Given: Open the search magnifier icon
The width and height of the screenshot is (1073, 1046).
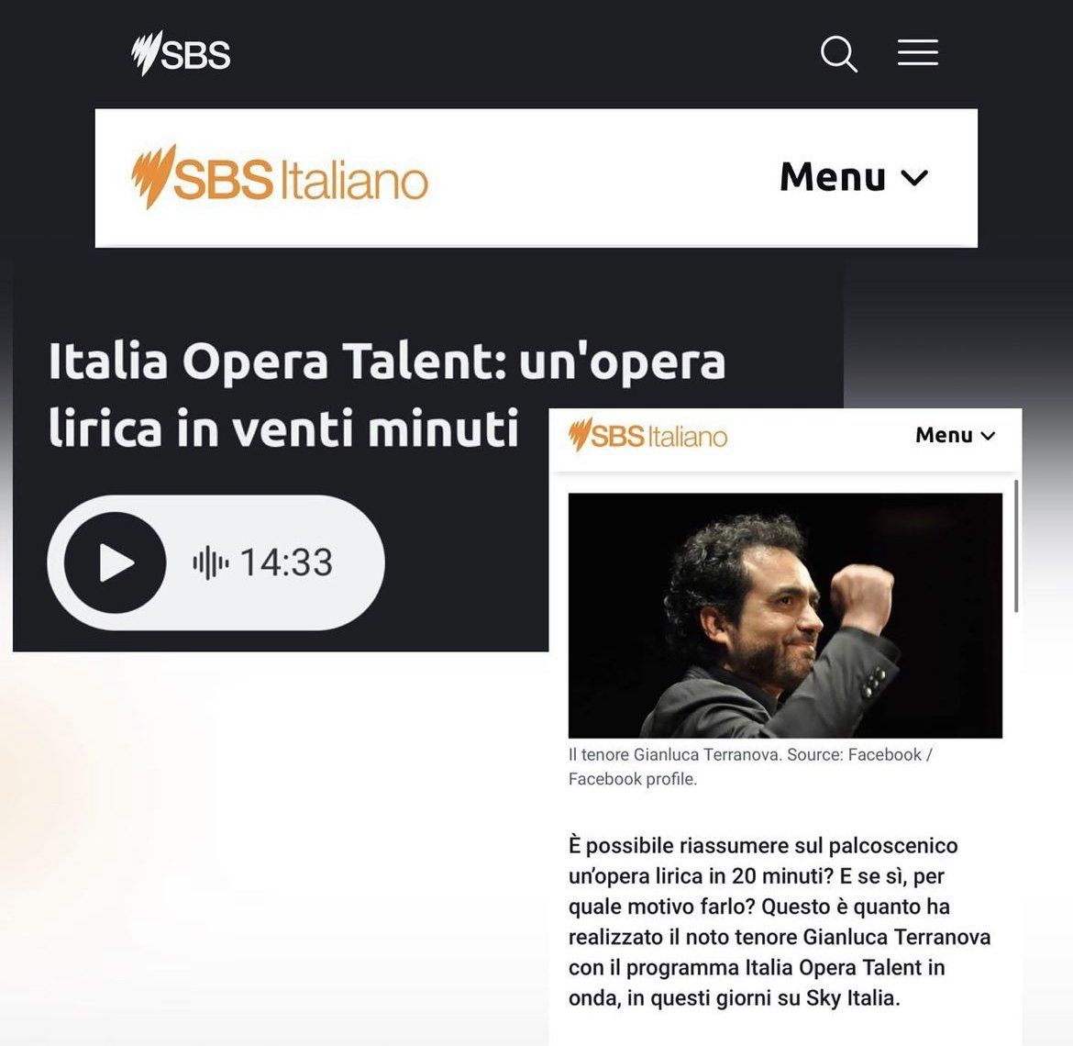Looking at the screenshot, I should (839, 54).
